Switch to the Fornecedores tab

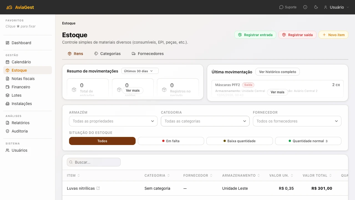pyautogui.click(x=148, y=54)
